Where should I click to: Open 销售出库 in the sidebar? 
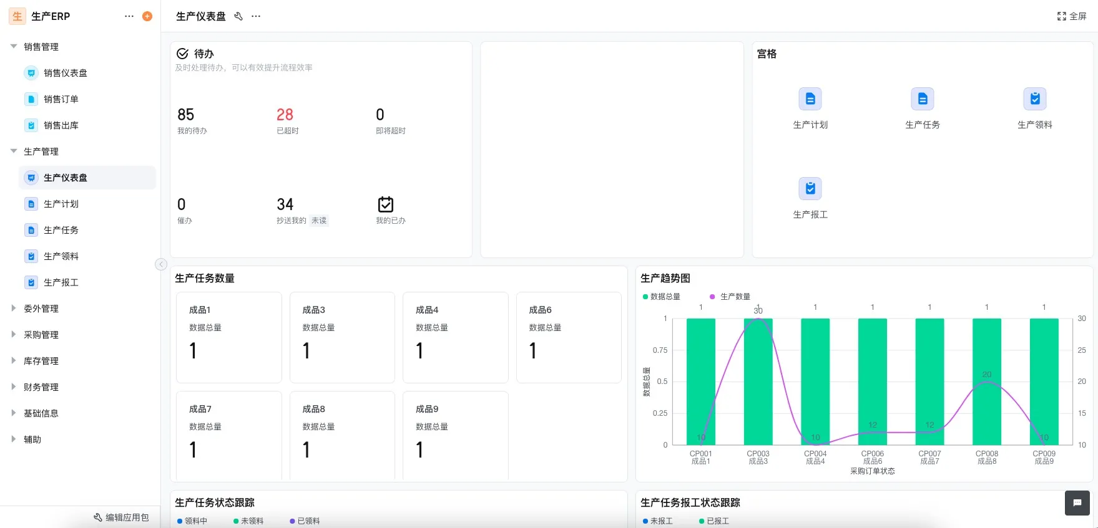87,125
